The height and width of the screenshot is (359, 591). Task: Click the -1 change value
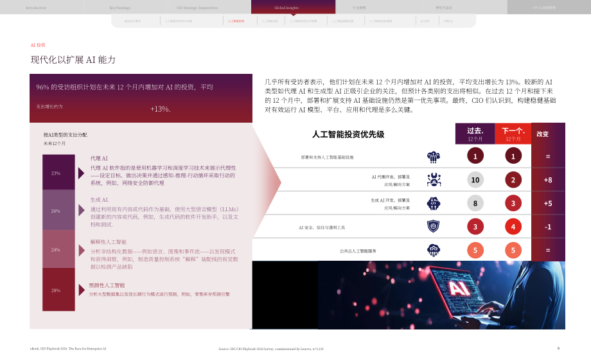(x=548, y=227)
